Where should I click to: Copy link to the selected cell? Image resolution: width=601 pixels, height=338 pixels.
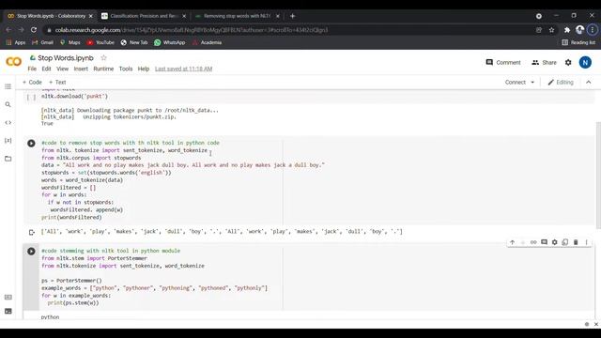coord(533,242)
